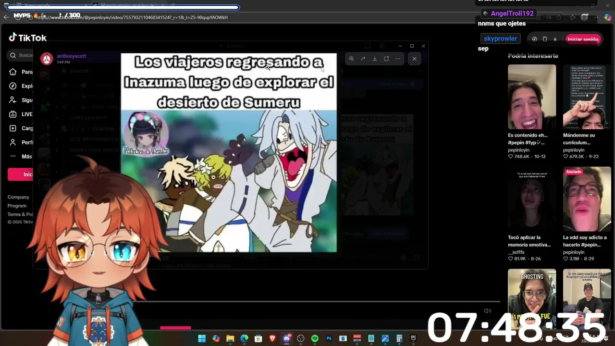Viewport: 615px width, 346px height.
Task: Click the browser back arrow button
Action: [6, 17]
